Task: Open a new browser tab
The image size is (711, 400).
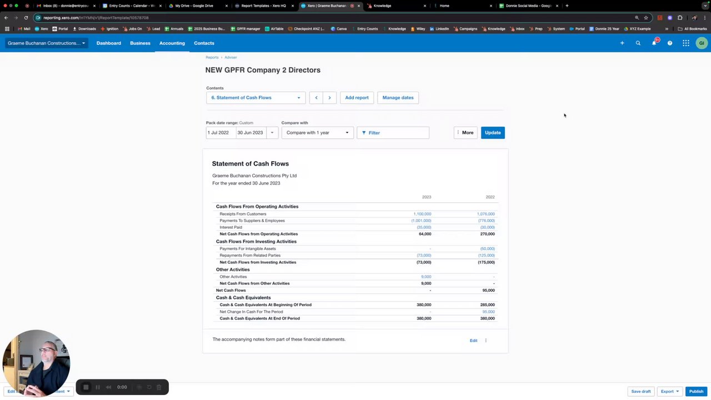Action: tap(567, 6)
